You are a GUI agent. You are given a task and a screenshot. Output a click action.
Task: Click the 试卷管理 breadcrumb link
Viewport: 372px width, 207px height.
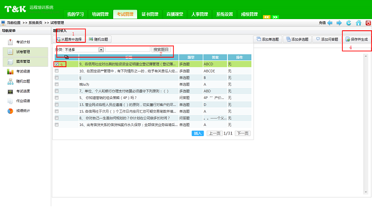point(57,23)
